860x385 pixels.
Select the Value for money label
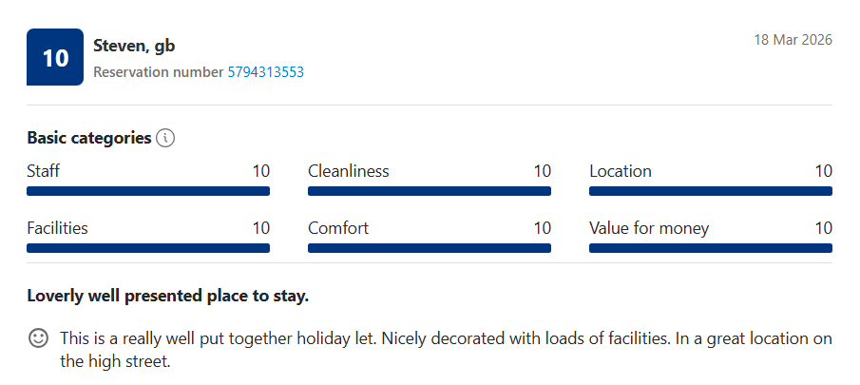649,228
